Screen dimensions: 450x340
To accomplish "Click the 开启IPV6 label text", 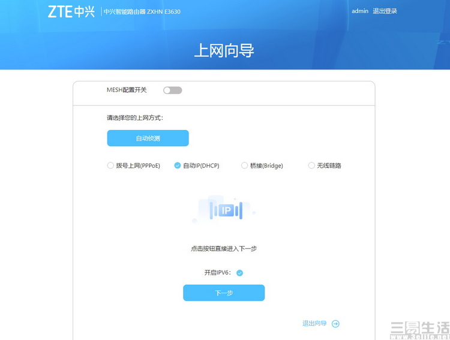I will coord(218,273).
